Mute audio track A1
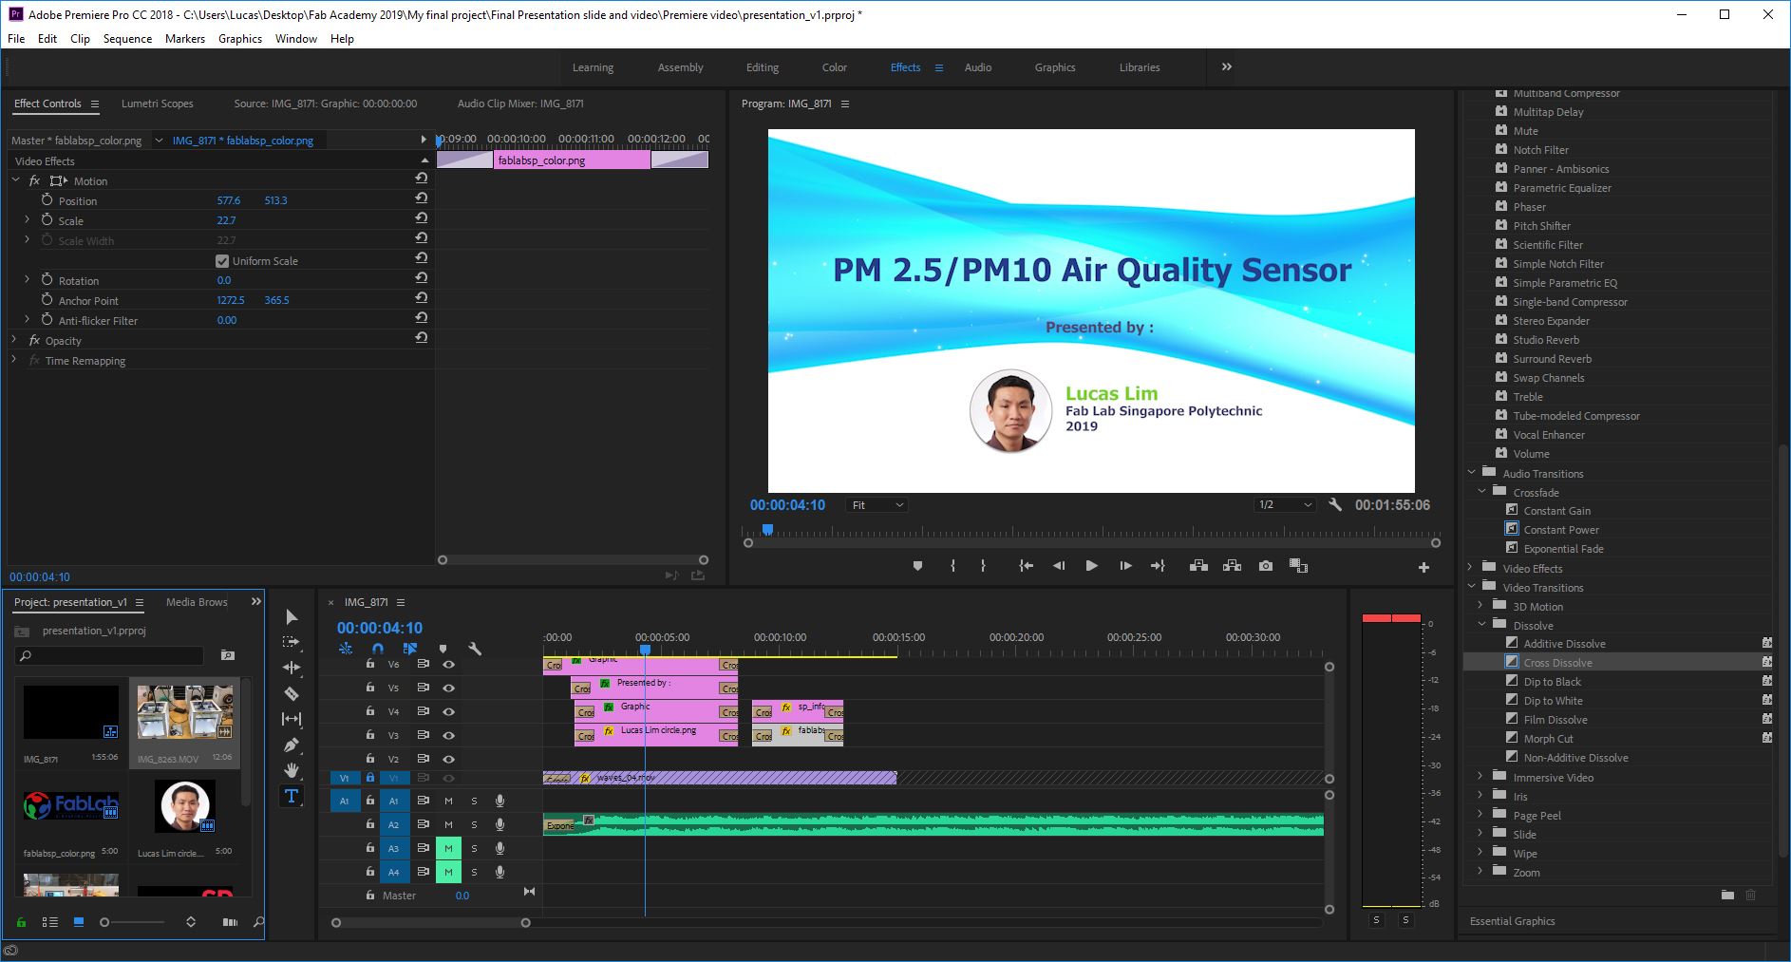 (x=448, y=802)
